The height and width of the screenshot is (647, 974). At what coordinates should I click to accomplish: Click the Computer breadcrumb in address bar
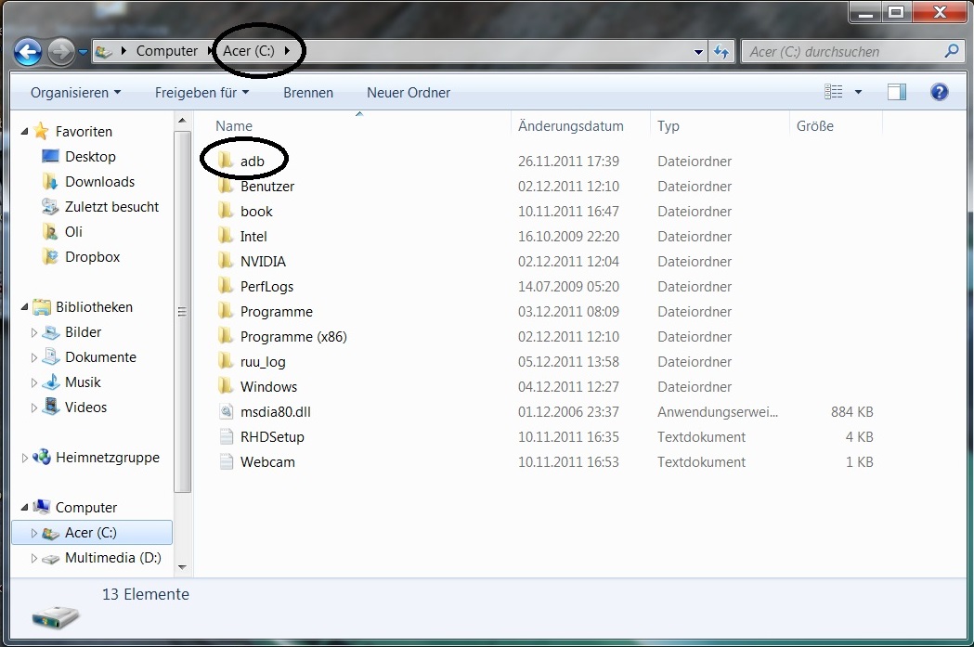click(166, 51)
